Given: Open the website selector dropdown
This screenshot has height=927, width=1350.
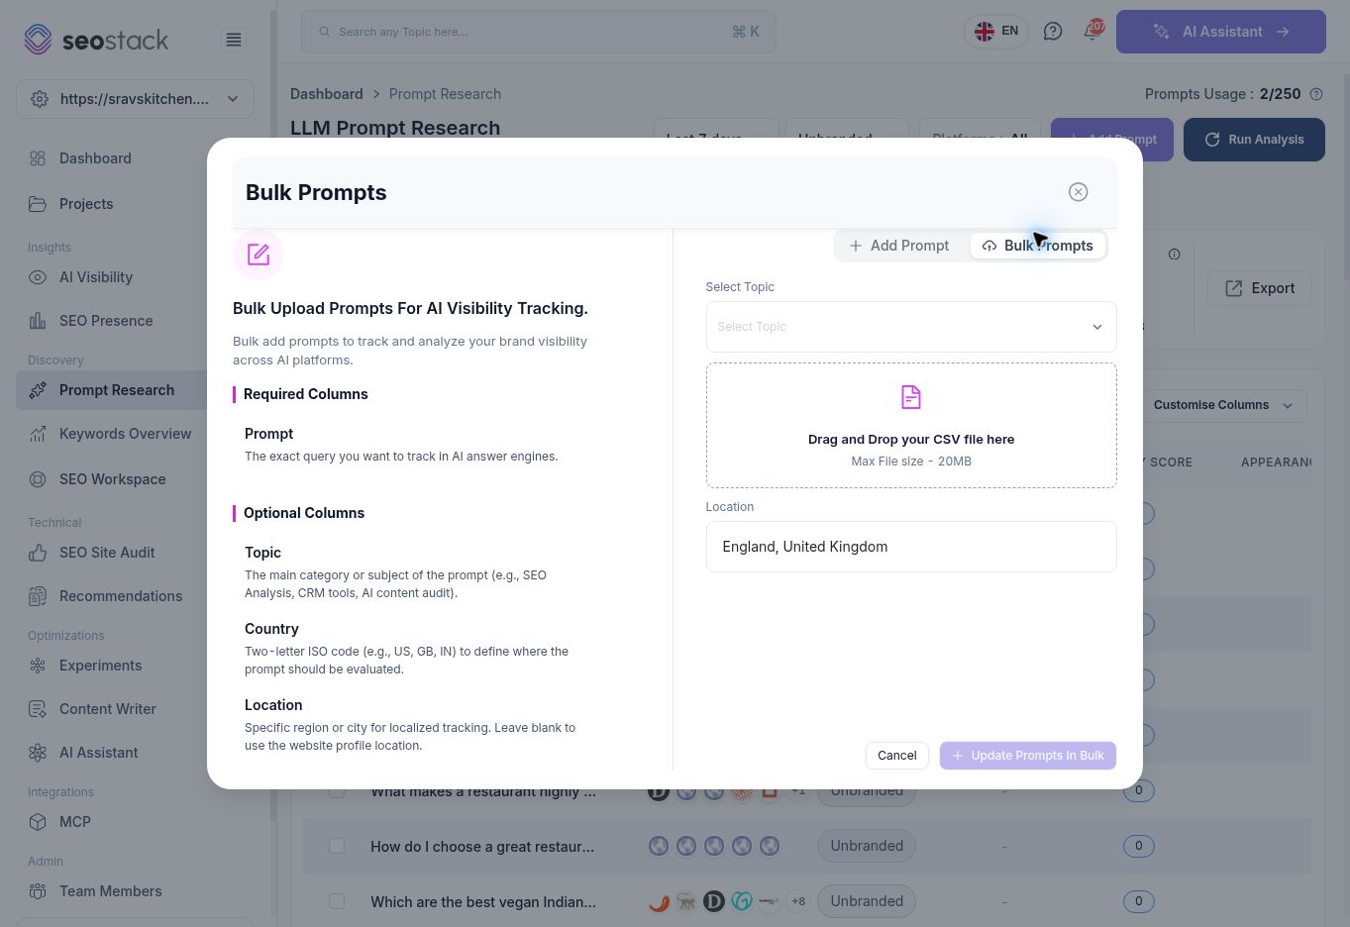Looking at the screenshot, I should pyautogui.click(x=135, y=99).
